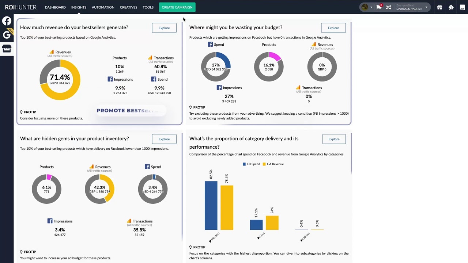The width and height of the screenshot is (468, 263).
Task: Click the Men 24% GA Revenue bar
Action: click(272, 223)
